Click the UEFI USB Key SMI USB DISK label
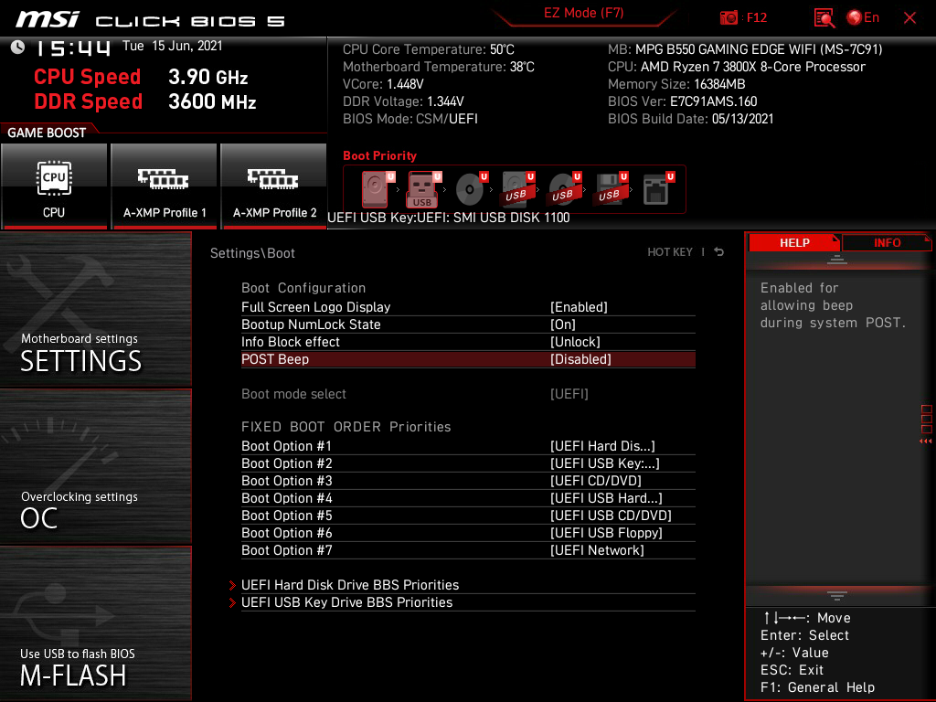This screenshot has height=702, width=936. coord(448,218)
